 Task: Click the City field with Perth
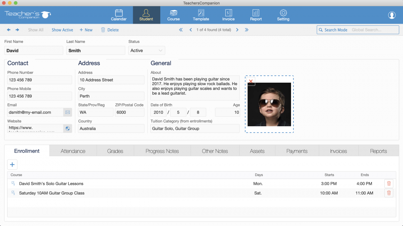111,96
